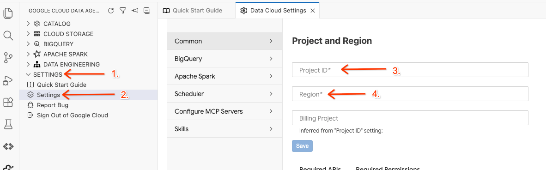Click the bug icon beside Report Bug
The height and width of the screenshot is (170, 546).
point(30,105)
